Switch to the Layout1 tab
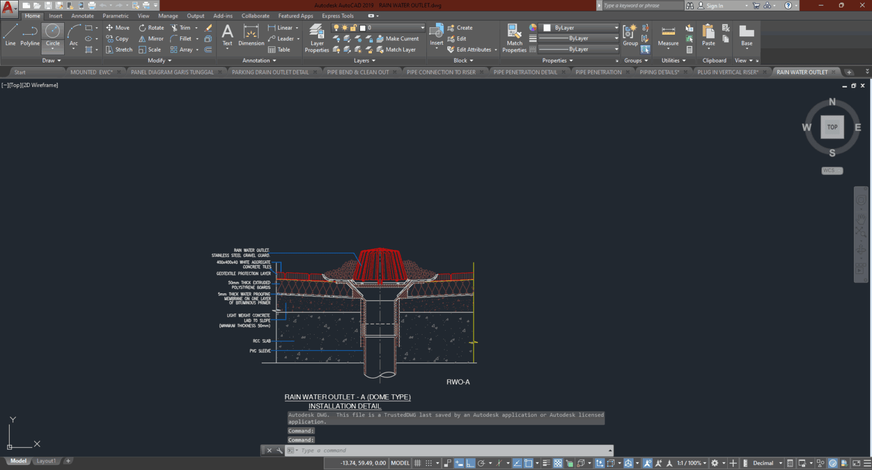 pos(45,460)
